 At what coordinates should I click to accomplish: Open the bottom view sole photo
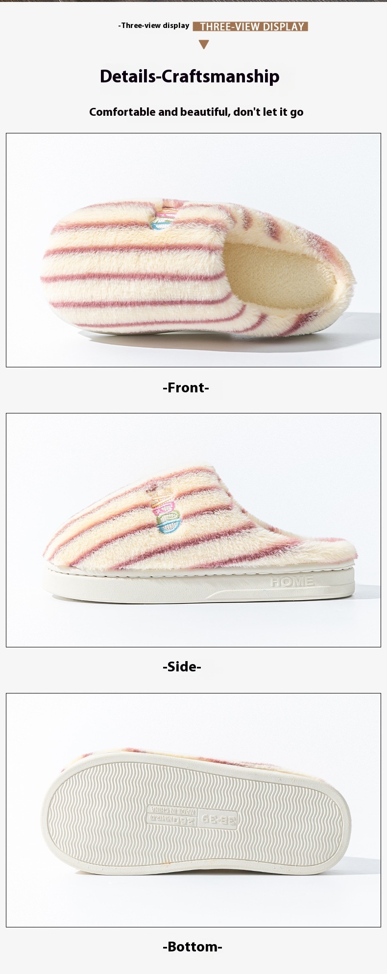193,810
